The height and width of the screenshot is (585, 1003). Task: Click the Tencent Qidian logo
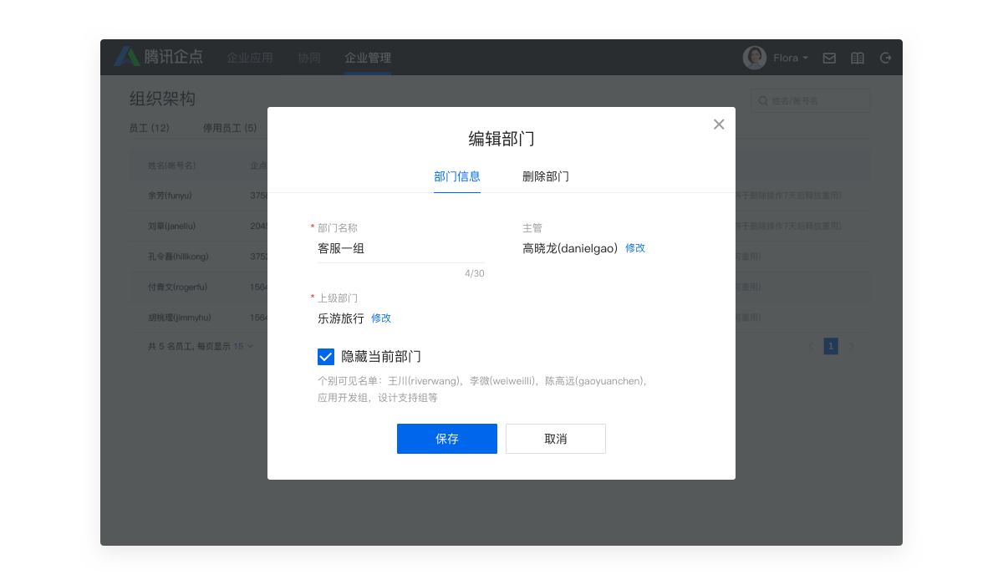159,57
